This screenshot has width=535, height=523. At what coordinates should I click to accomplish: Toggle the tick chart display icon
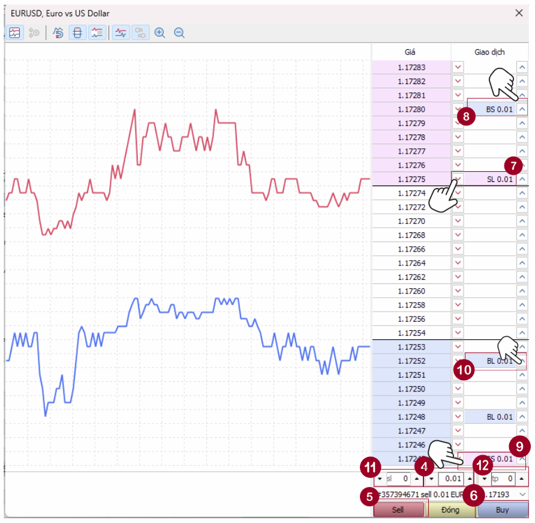[x=15, y=33]
